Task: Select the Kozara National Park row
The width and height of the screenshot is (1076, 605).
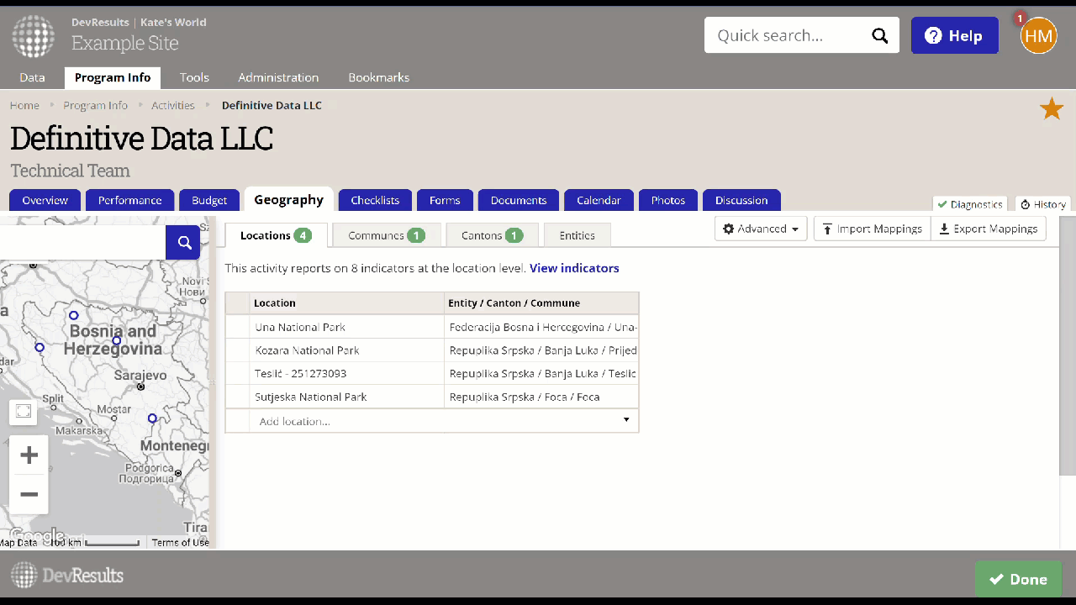Action: 432,350
